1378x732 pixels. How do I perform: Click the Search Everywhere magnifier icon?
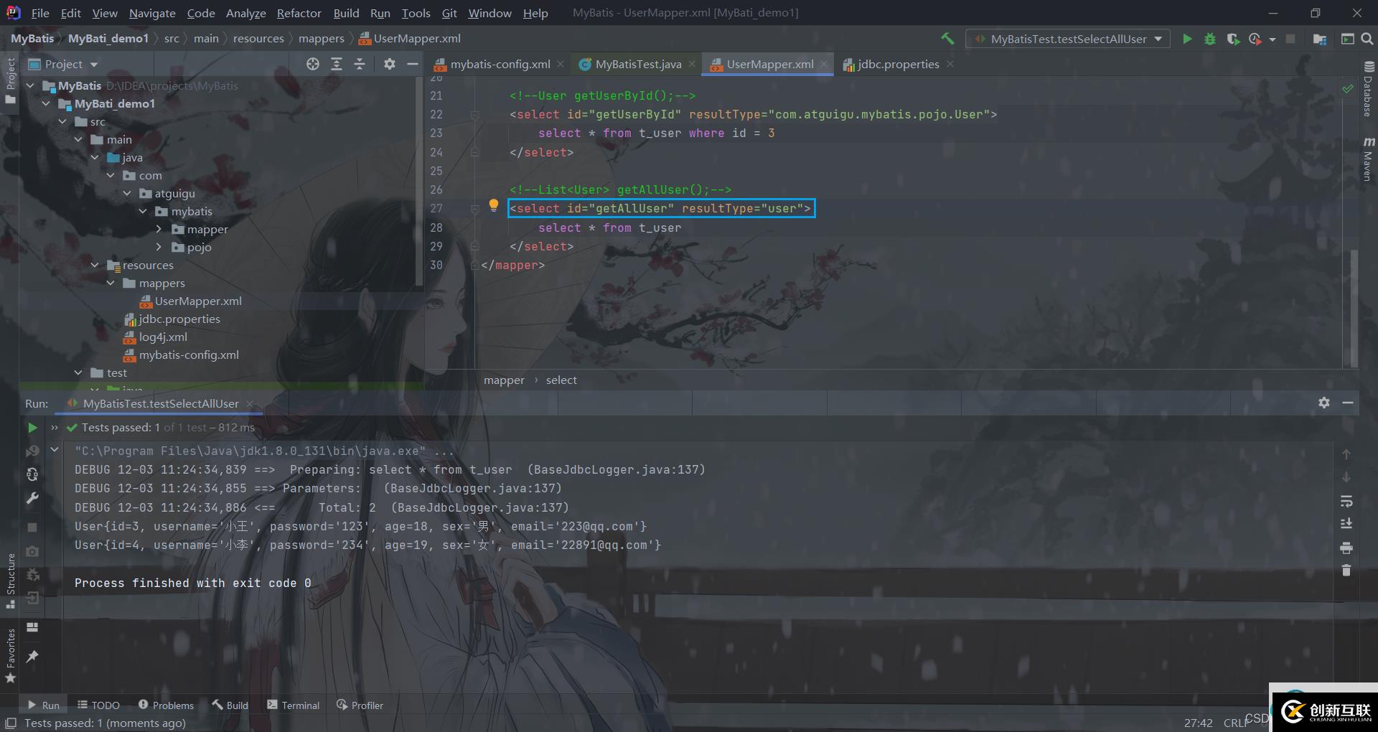(1367, 39)
